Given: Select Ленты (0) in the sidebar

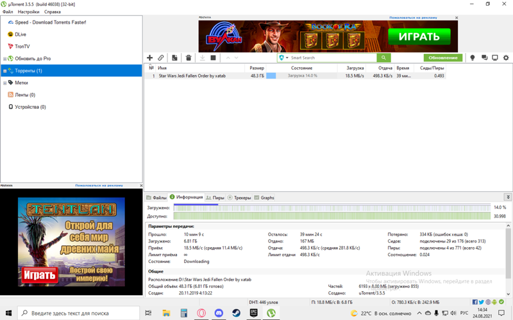Looking at the screenshot, I should pyautogui.click(x=25, y=95).
